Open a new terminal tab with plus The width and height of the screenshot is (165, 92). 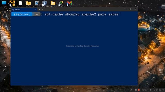(39, 10)
